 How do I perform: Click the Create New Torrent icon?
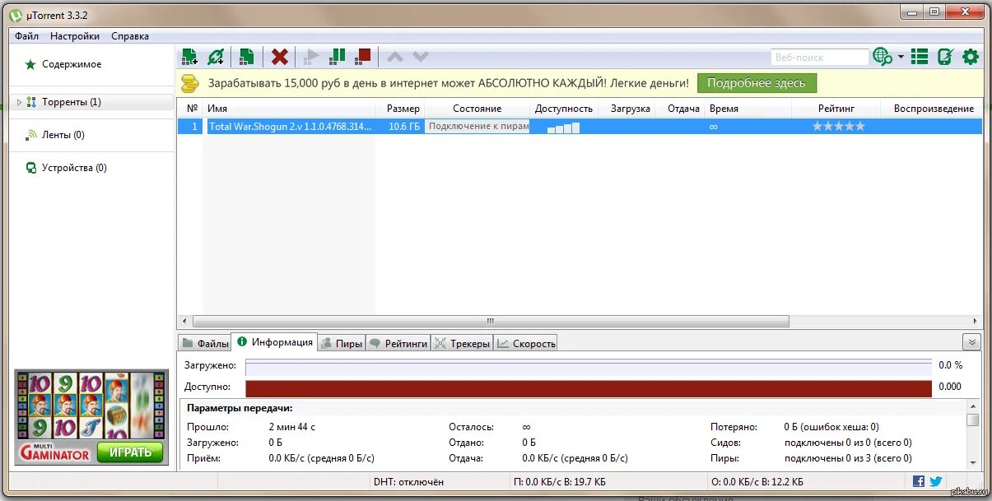[x=246, y=57]
